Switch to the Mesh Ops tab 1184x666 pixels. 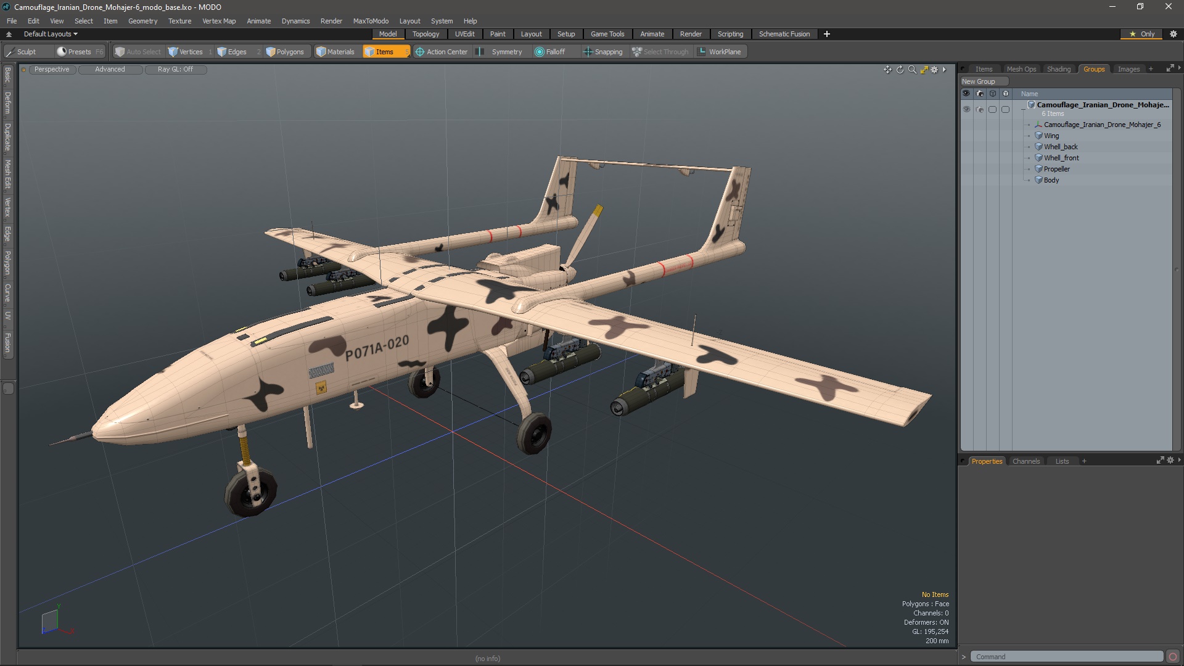tap(1021, 69)
